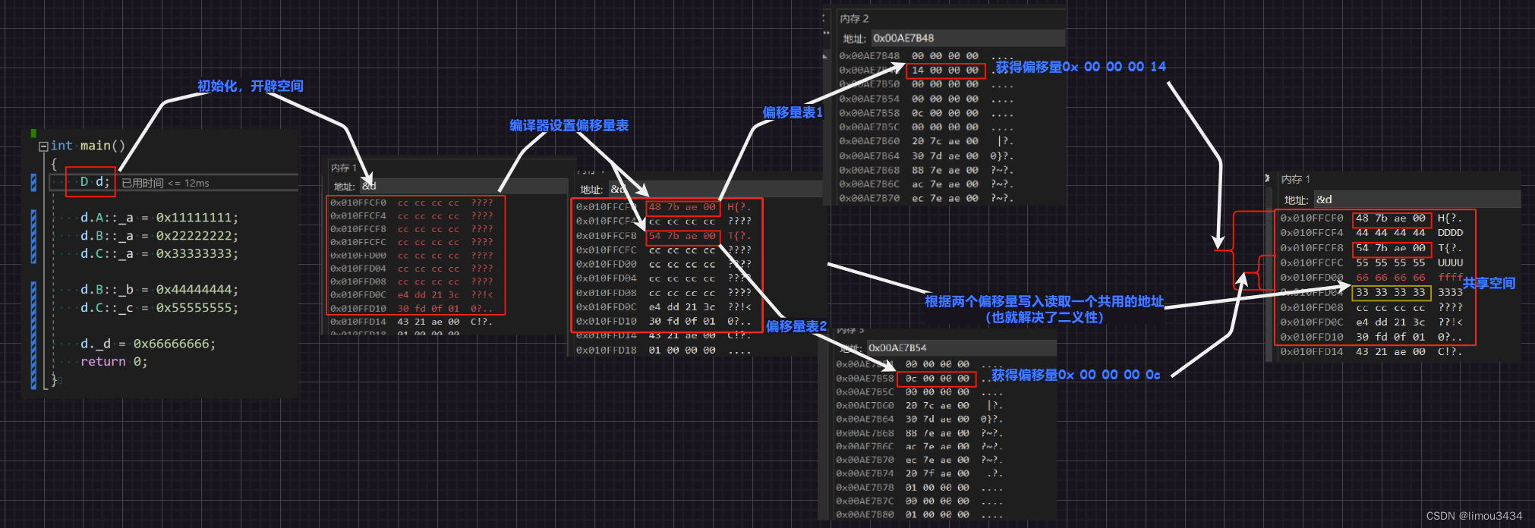This screenshot has height=528, width=1535.
Task: Click row 0x00AE7B6C in 内存 2 window
Action: pos(925,184)
